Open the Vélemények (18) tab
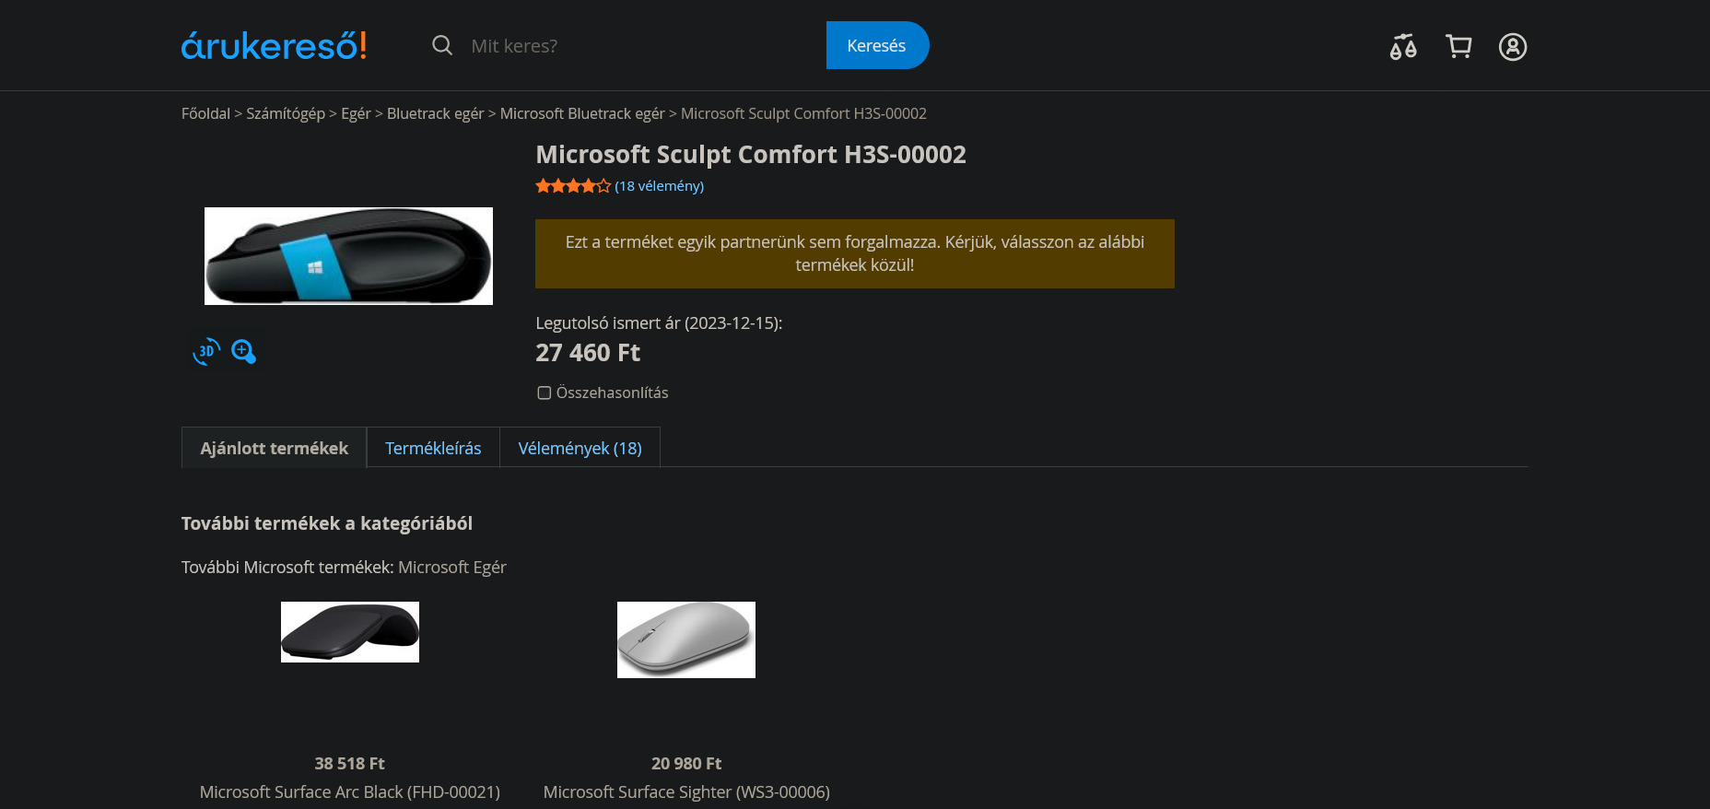Screen dimensions: 1710x809 580,448
